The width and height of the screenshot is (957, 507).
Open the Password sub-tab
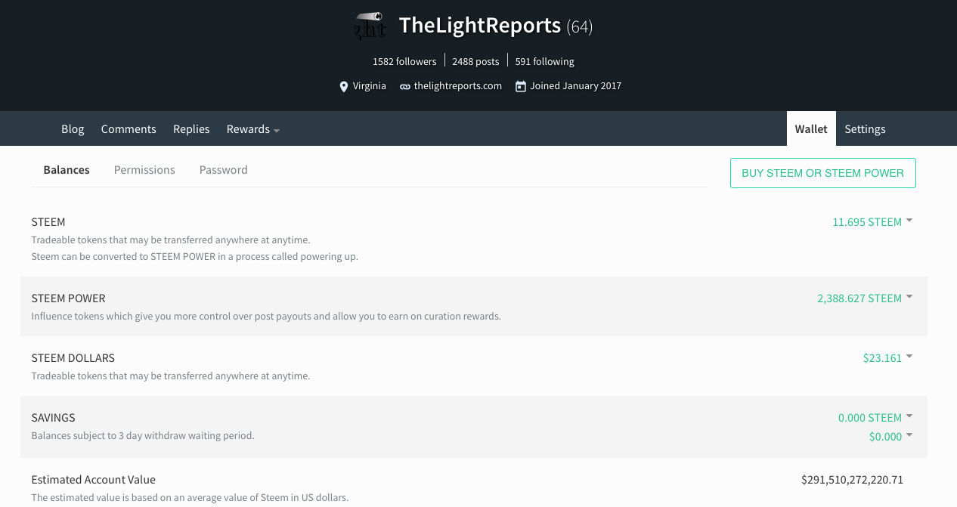click(x=224, y=170)
